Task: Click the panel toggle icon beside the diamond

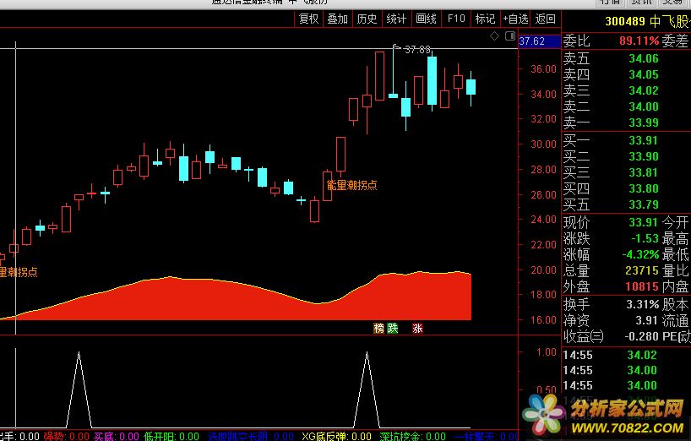Action: click(509, 37)
